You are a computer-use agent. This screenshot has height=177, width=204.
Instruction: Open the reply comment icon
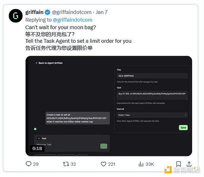pos(29,164)
